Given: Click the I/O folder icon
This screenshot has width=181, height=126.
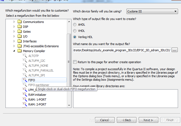Looking at the screenshot, I should coord(20,36).
